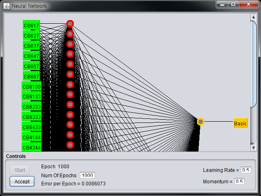The image size is (261, 196).
Task: Select hidden neuron next to CB6100
Action: [x=70, y=85]
